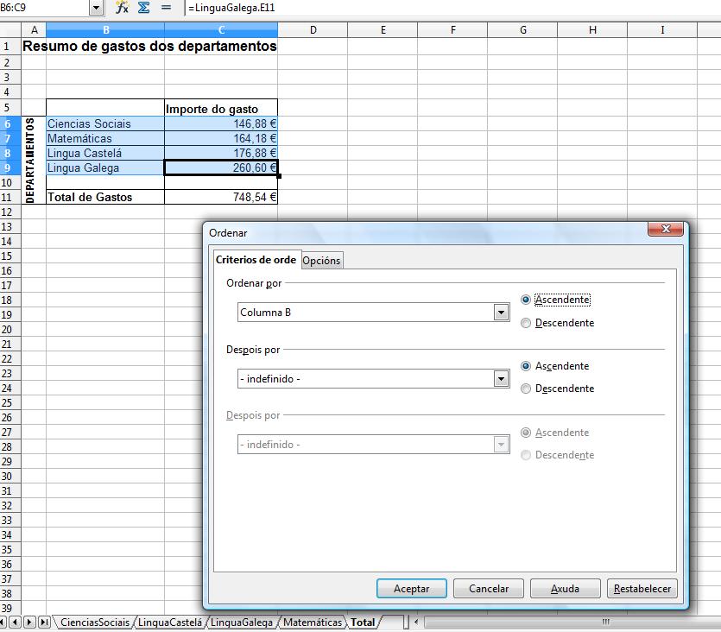Open the first Despois por dropdown
Screen dimensions: 721x632
[502, 378]
